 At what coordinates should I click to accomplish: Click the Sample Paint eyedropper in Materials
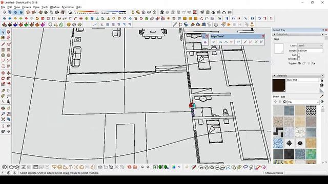[x=322, y=96]
